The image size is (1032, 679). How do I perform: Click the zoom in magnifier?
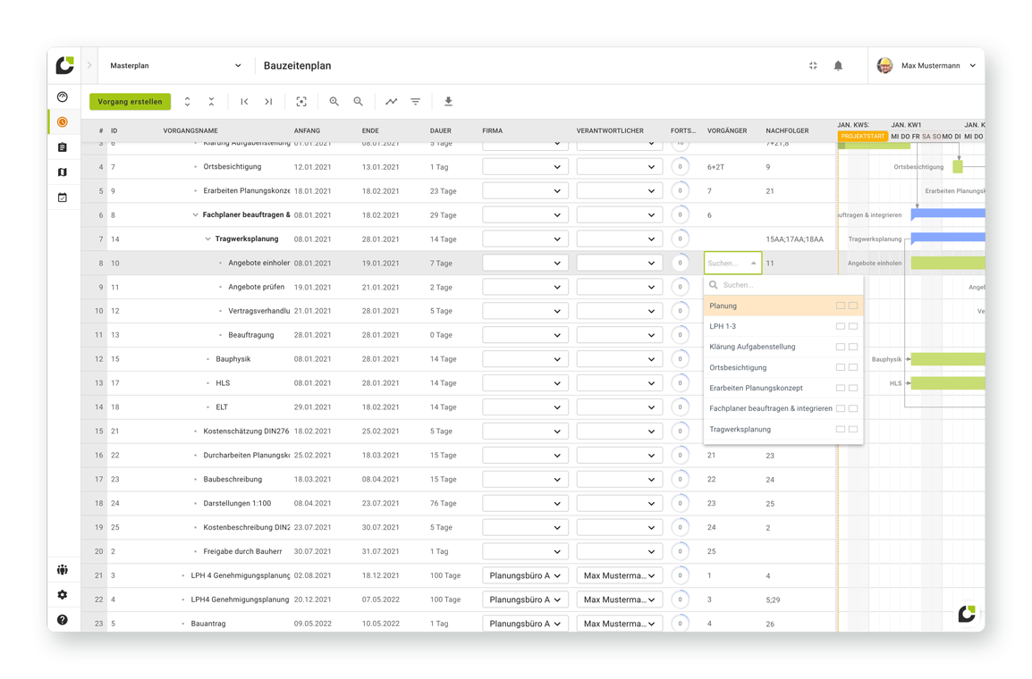pyautogui.click(x=334, y=102)
